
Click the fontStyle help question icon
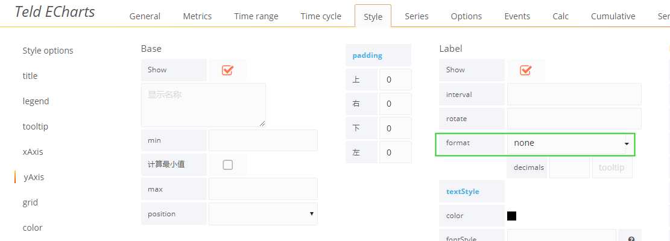point(631,239)
